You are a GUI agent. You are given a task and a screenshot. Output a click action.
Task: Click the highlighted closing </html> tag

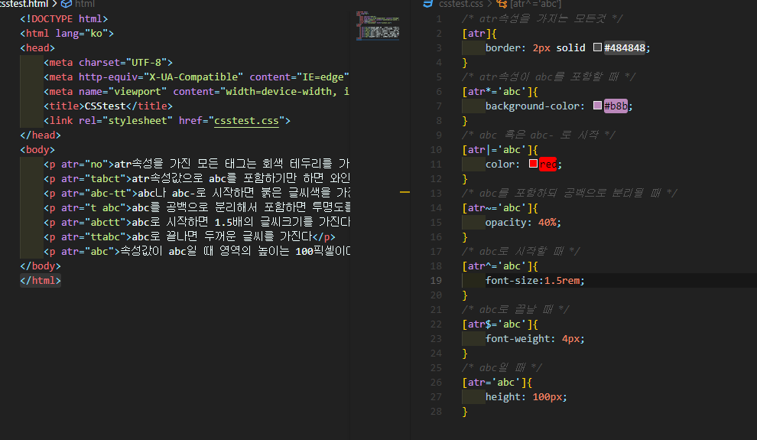click(40, 280)
